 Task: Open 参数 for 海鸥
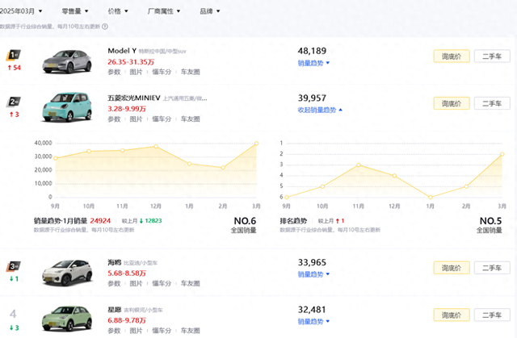pos(114,283)
